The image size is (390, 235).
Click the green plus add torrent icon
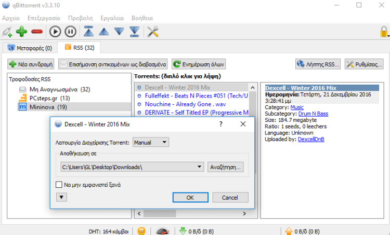[x=22, y=32]
